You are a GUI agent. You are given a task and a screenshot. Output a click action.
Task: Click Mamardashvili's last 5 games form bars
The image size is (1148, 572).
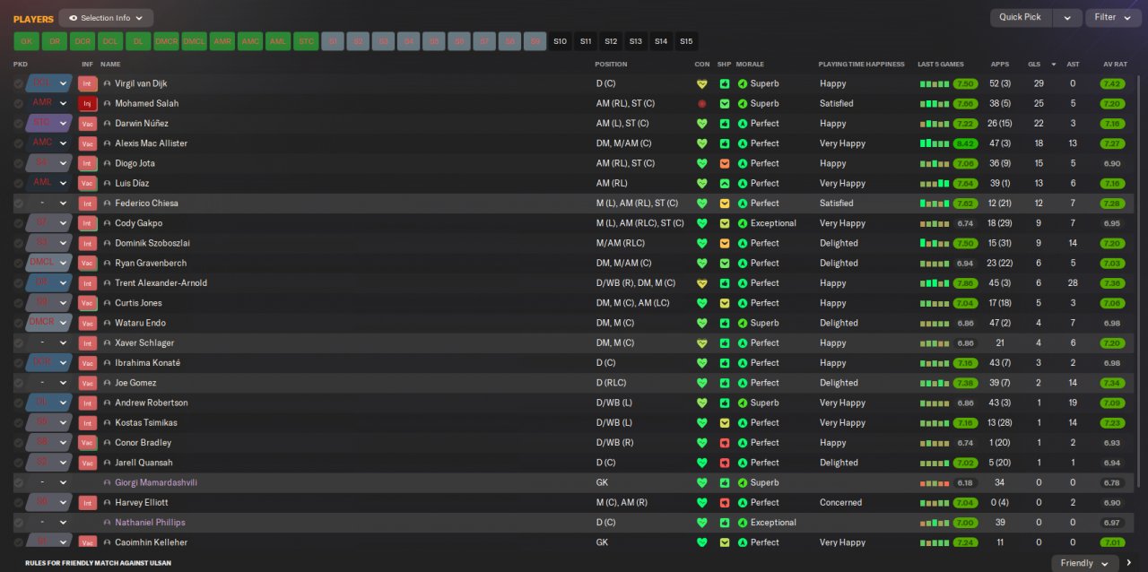pos(934,482)
